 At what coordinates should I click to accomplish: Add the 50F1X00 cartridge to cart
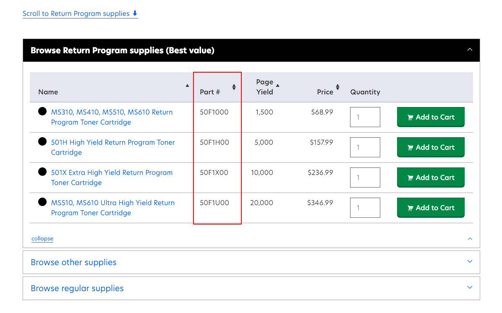pos(431,177)
